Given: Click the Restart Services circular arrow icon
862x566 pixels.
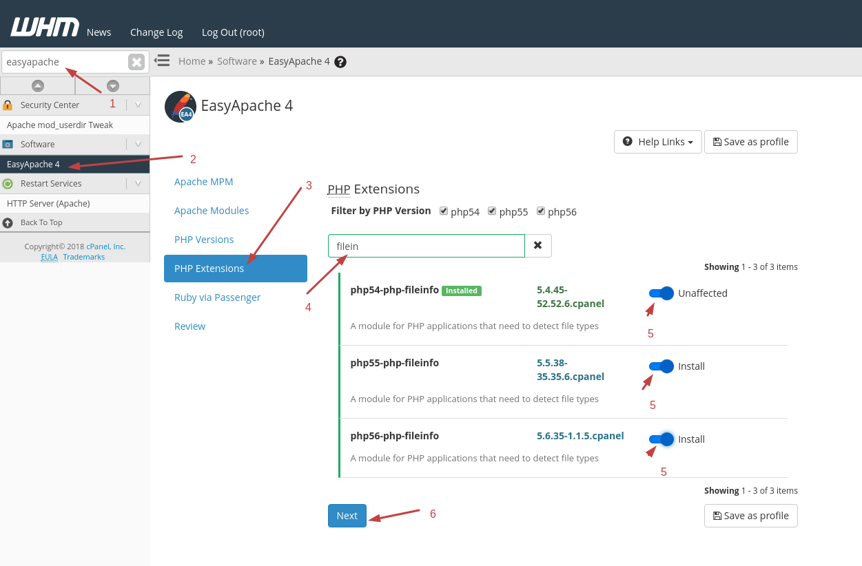Looking at the screenshot, I should [8, 183].
